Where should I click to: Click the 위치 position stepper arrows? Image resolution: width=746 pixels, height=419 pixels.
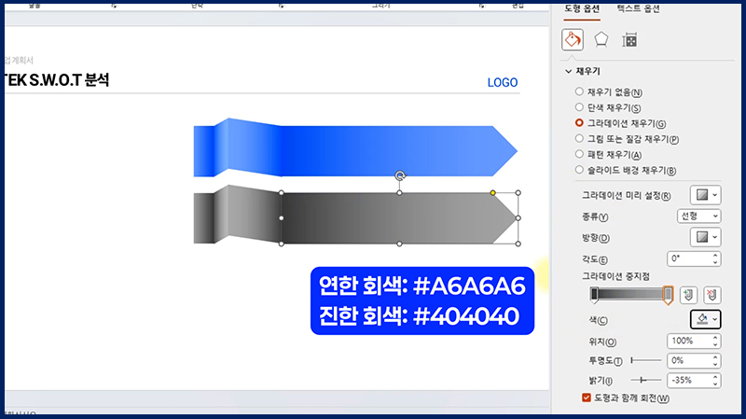tap(715, 341)
